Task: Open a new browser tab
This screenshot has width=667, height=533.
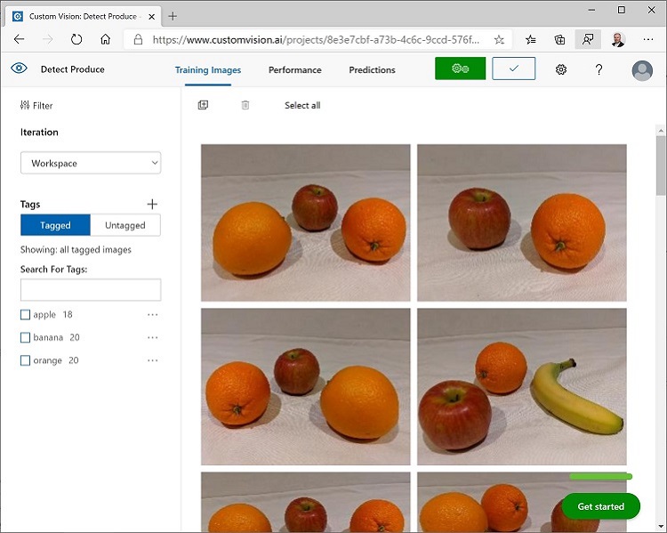Action: 173,16
